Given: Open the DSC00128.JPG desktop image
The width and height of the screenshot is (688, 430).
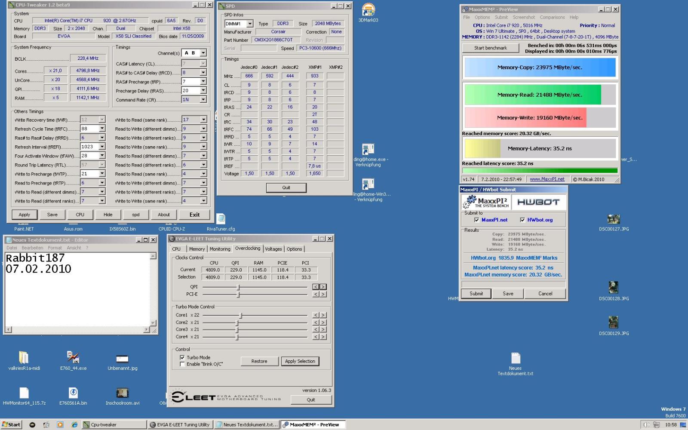Looking at the screenshot, I should click(614, 287).
